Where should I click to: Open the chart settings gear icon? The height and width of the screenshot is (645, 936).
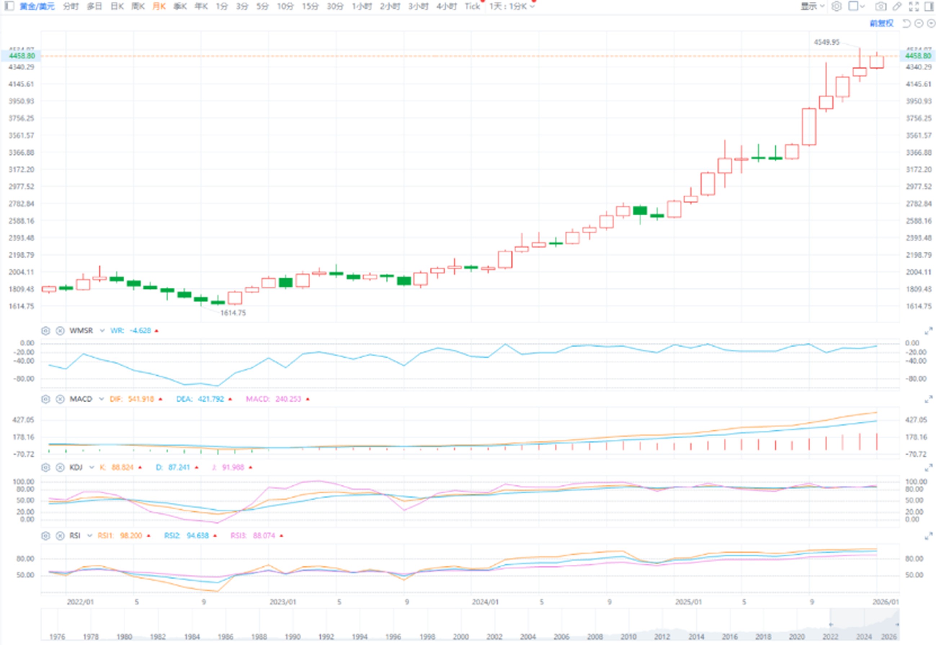[837, 6]
